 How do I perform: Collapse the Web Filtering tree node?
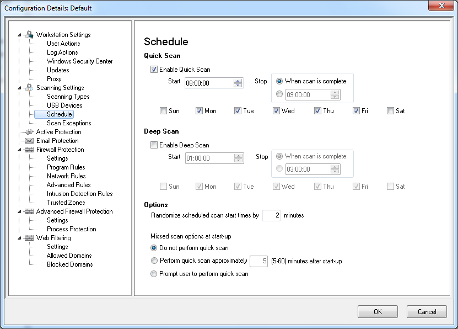[x=20, y=238]
